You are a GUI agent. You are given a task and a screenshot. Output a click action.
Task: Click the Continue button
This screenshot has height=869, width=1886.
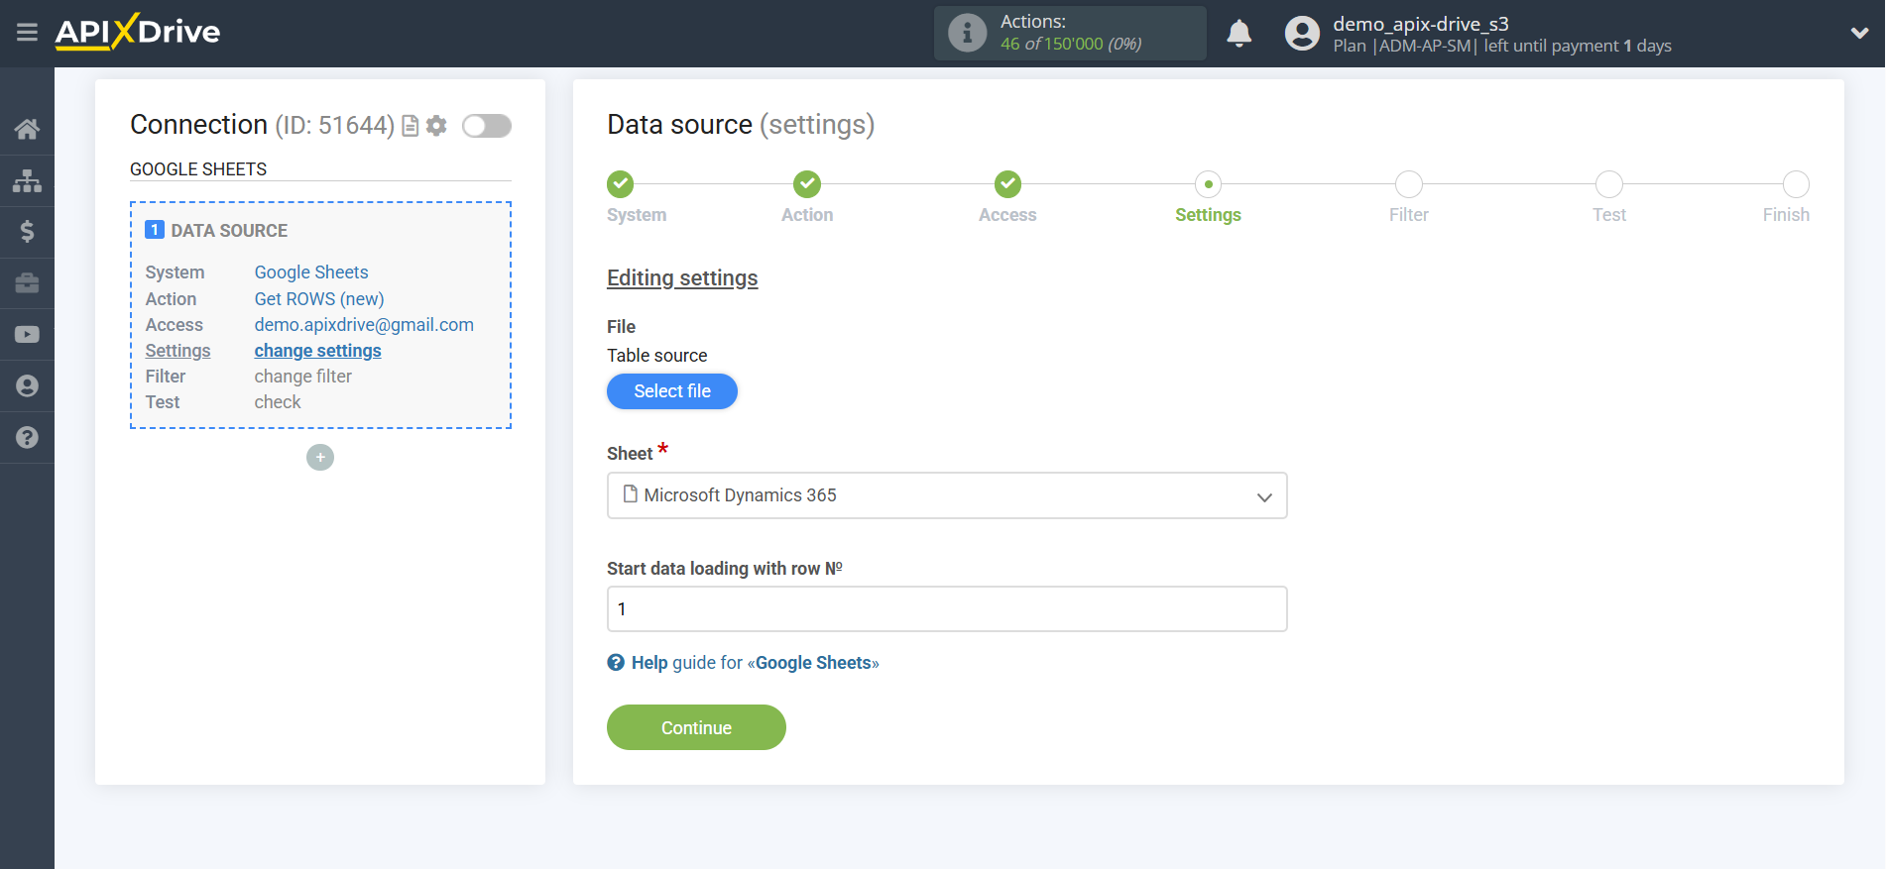(x=696, y=727)
